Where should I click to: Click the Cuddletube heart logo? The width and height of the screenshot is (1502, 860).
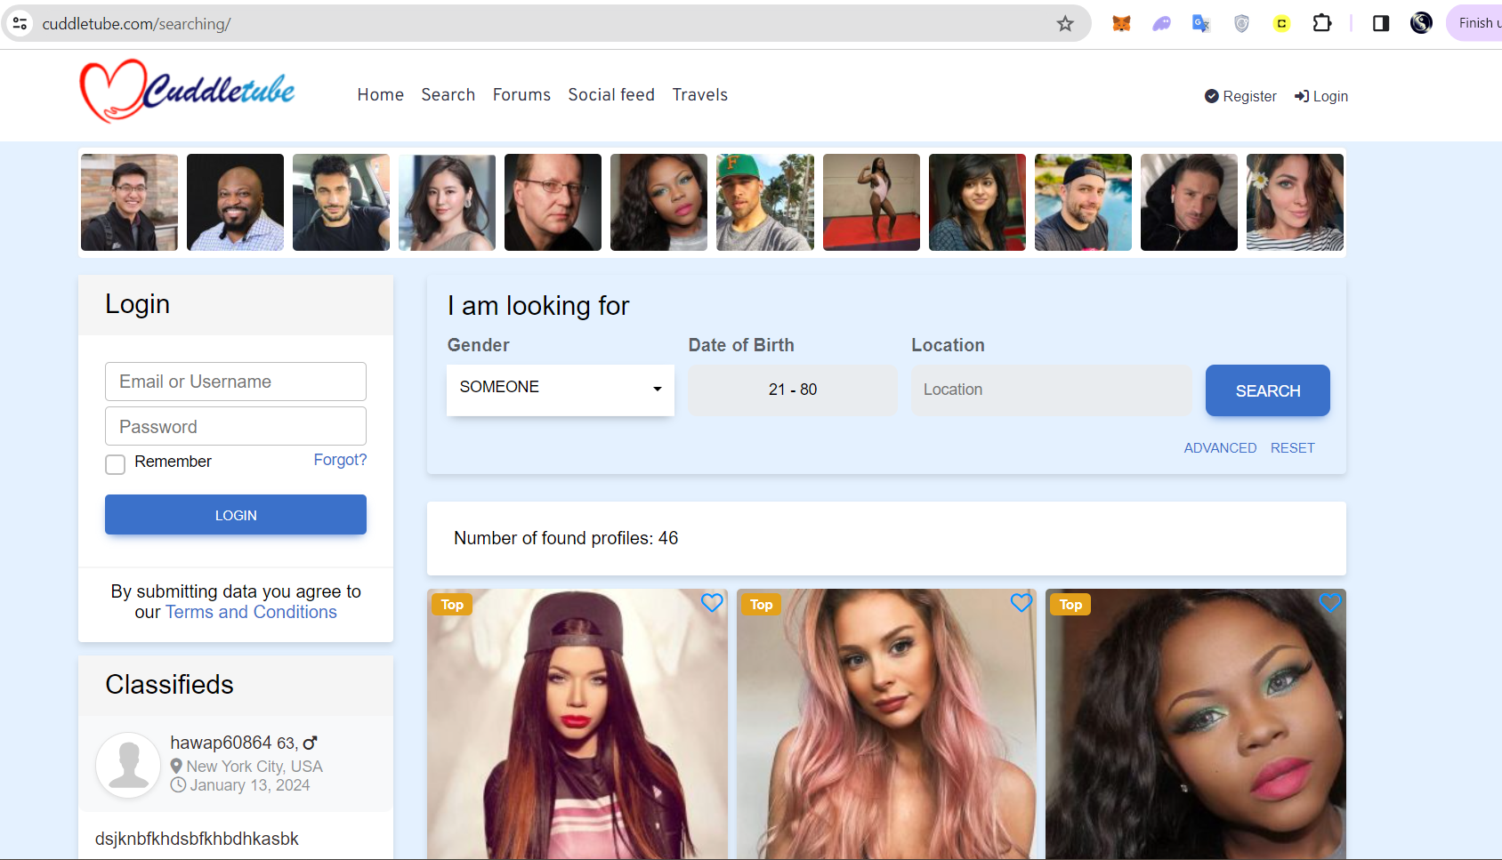tap(188, 91)
